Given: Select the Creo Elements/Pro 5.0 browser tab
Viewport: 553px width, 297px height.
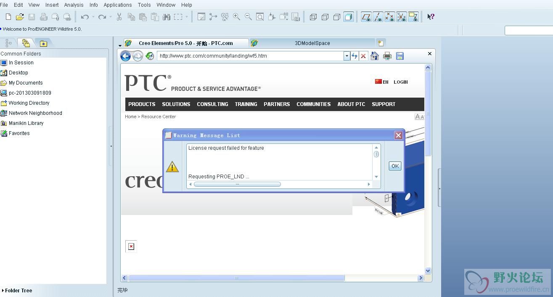Looking at the screenshot, I should point(185,43).
